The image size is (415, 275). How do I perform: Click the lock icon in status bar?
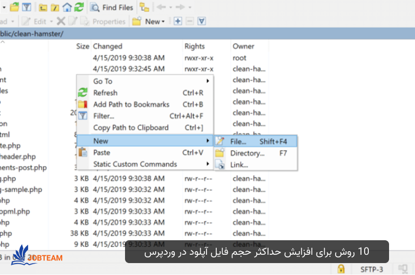click(341, 269)
